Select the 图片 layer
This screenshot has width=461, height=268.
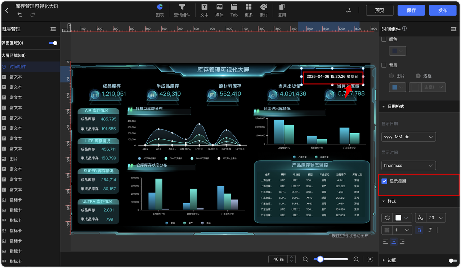[x=30, y=159]
